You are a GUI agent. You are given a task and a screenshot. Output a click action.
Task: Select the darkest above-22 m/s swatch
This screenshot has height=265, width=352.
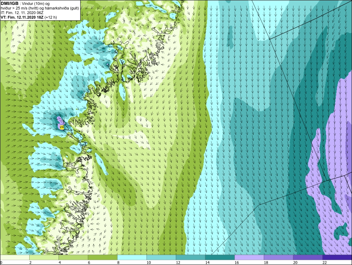[337, 257]
